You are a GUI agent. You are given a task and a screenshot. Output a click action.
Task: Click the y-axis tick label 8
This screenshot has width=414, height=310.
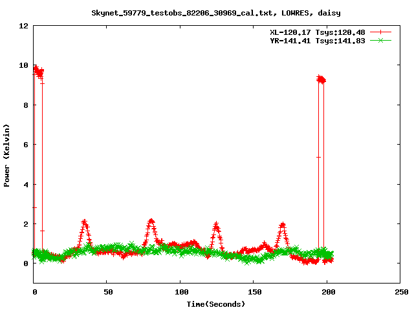tap(26, 105)
